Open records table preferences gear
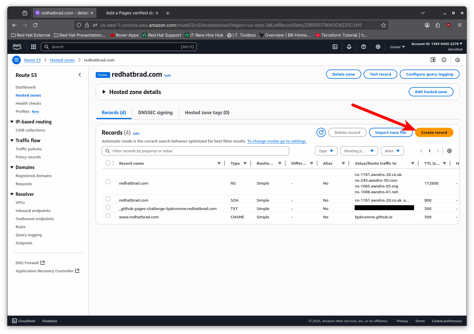This screenshot has height=334, width=474. click(x=449, y=151)
